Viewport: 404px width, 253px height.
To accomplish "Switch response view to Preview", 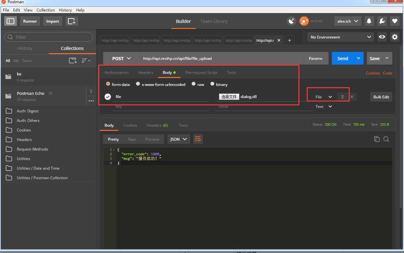I will (x=152, y=139).
